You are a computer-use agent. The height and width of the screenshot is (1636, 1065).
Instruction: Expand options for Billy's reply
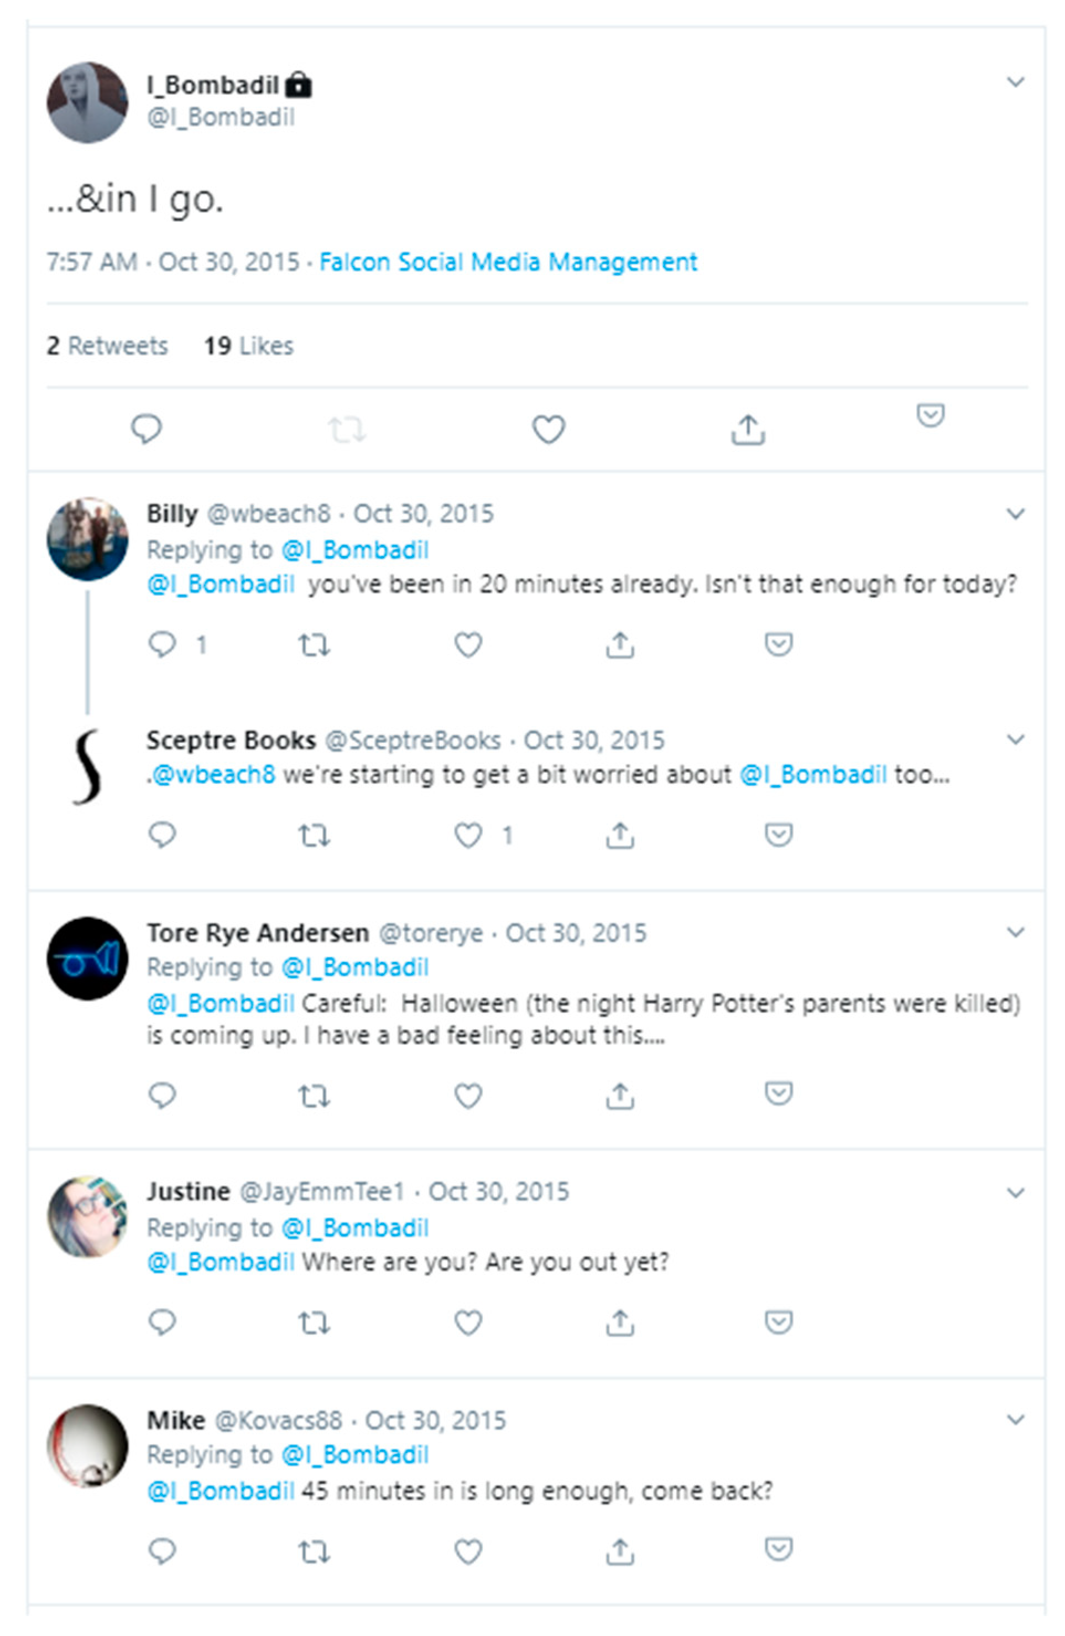coord(1016,513)
